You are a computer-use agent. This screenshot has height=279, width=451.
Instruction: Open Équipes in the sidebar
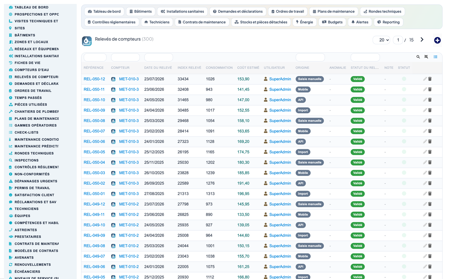click(x=22, y=216)
